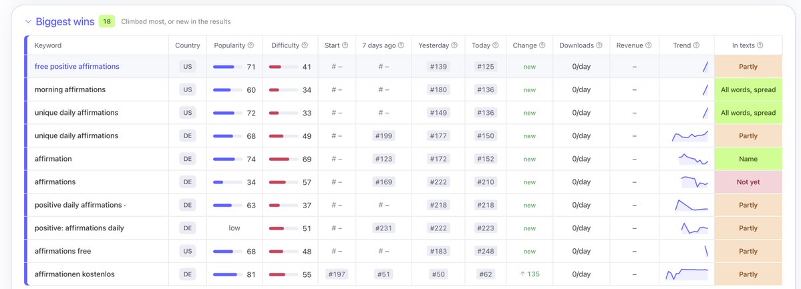801x289 pixels.
Task: Click the #125 Today rank
Action: (485, 66)
